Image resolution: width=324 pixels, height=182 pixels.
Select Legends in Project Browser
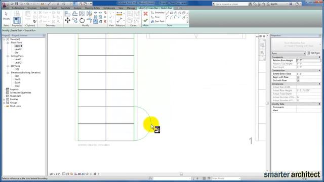(x=14, y=89)
